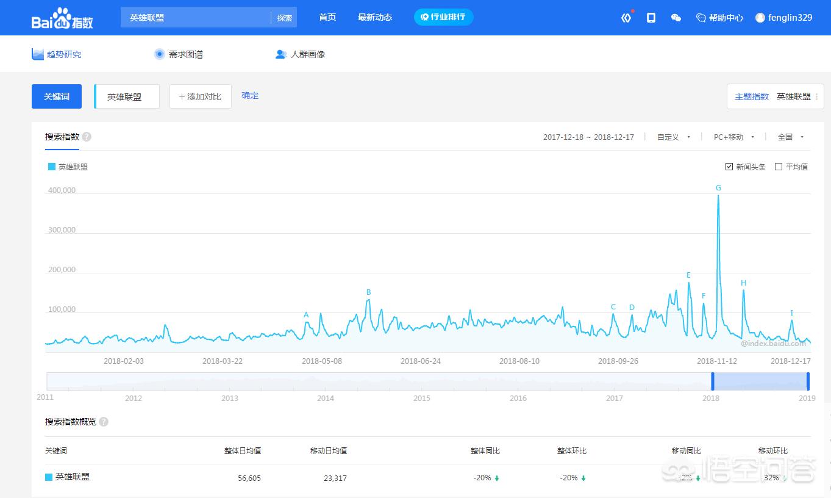
Task: Select the 英雄联盟 keyword box
Action: pyautogui.click(x=127, y=96)
